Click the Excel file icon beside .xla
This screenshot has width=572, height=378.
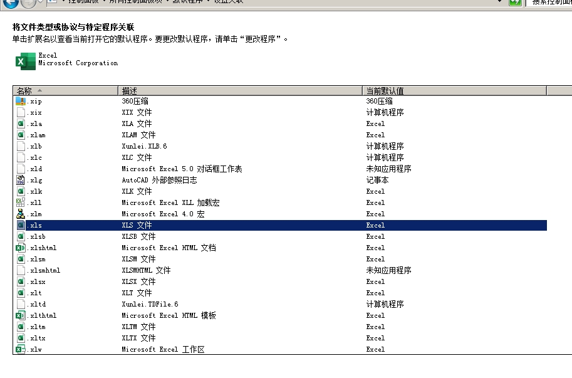21,123
